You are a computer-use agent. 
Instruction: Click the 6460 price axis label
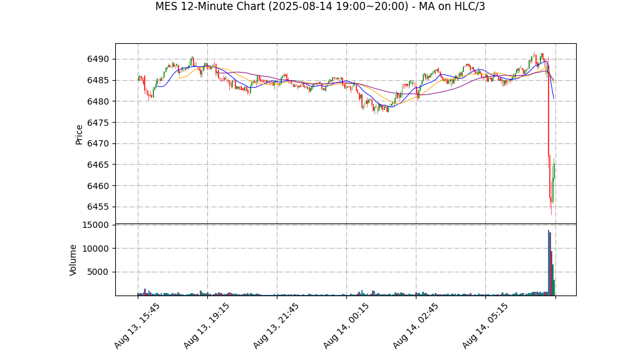[x=98, y=186]
